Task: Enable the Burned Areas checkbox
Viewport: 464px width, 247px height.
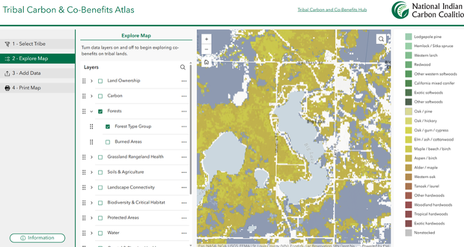Action: pyautogui.click(x=108, y=142)
